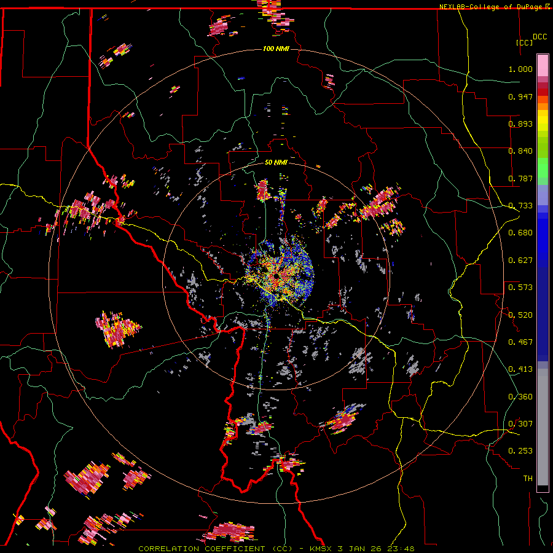Click the DCC label above the color scale
The width and height of the screenshot is (553, 553).
[540, 37]
